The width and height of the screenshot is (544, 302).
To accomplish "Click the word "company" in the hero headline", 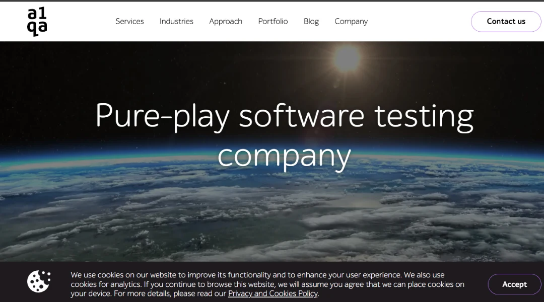I will tap(284, 155).
